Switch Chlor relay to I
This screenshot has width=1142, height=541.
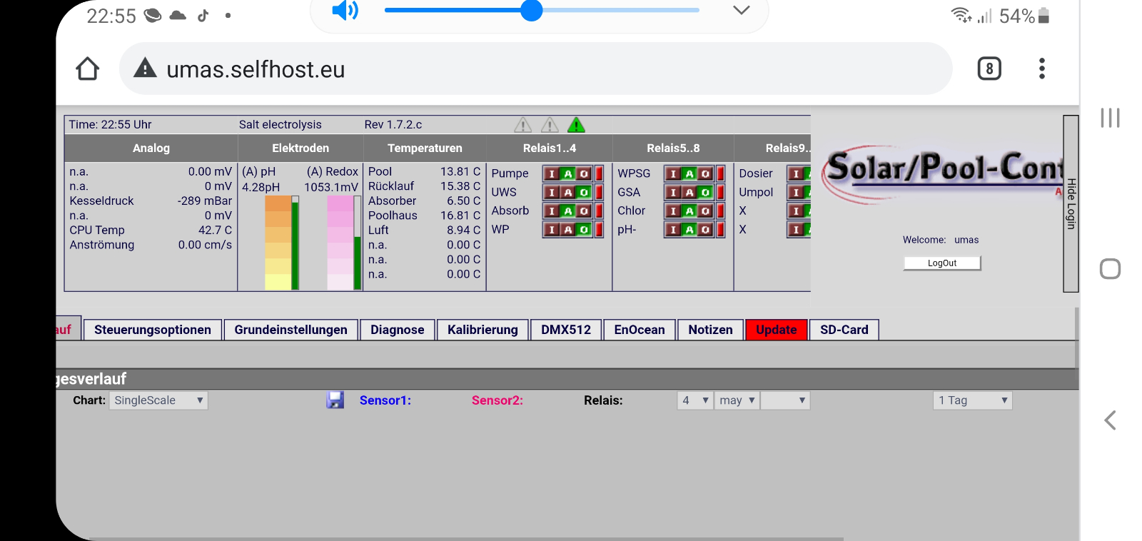(x=673, y=211)
